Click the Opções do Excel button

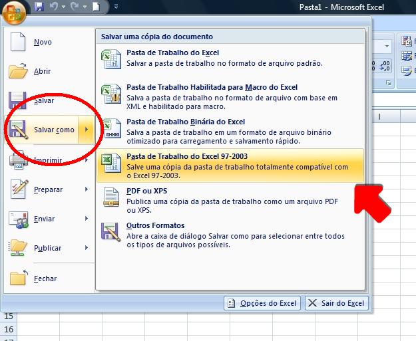pos(262,303)
